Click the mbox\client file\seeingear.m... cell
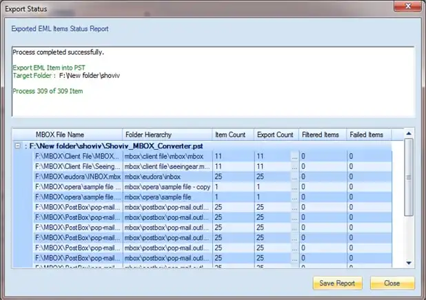This screenshot has width=426, height=300. pos(168,166)
